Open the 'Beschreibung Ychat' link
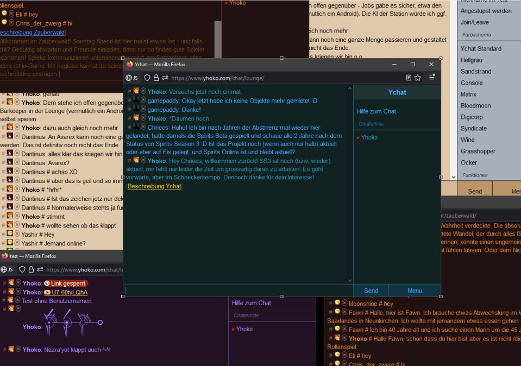 pyautogui.click(x=154, y=186)
